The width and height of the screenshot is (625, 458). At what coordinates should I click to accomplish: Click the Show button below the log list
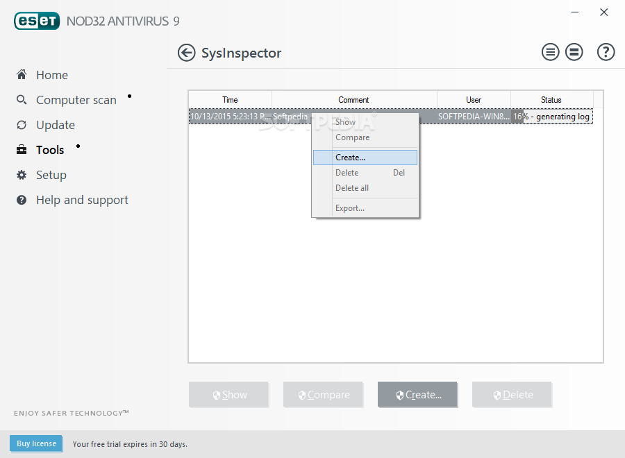click(x=228, y=394)
